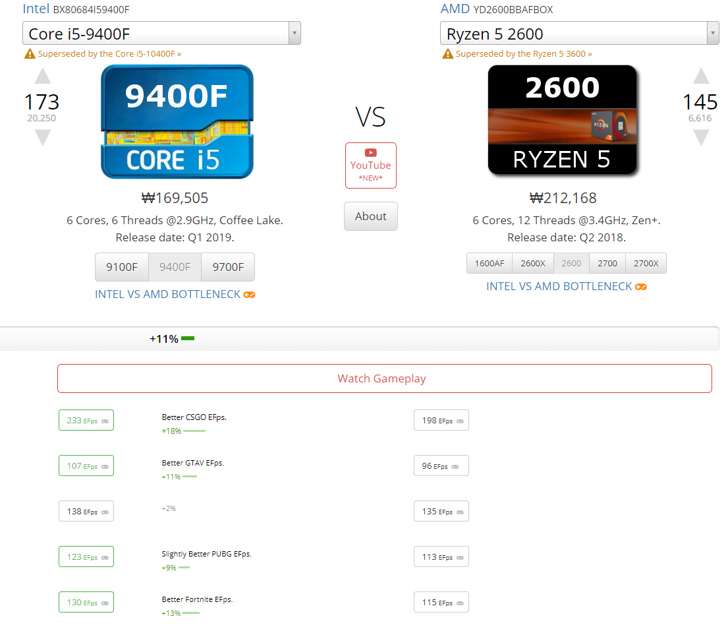Open the YouTube NEW button

click(370, 165)
